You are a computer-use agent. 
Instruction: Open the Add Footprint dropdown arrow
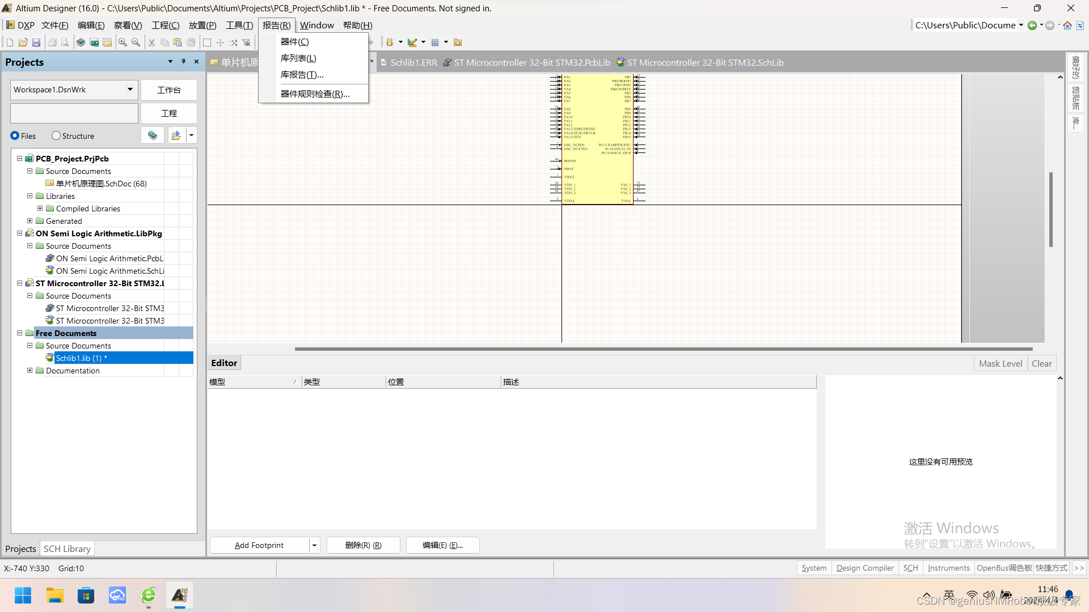pyautogui.click(x=314, y=545)
